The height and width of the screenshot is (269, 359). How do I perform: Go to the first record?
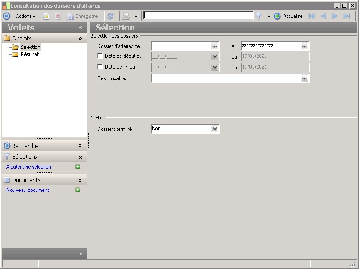pyautogui.click(x=312, y=16)
